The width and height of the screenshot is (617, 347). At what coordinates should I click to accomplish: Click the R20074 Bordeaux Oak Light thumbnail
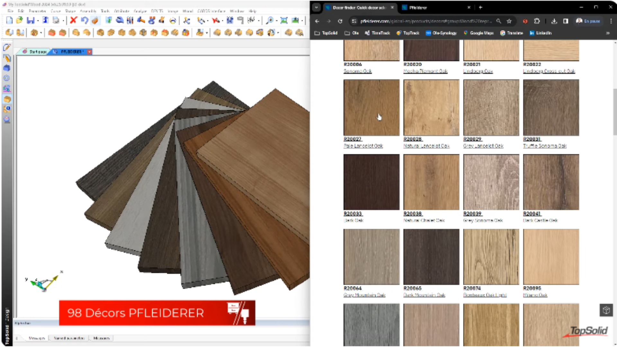click(491, 257)
